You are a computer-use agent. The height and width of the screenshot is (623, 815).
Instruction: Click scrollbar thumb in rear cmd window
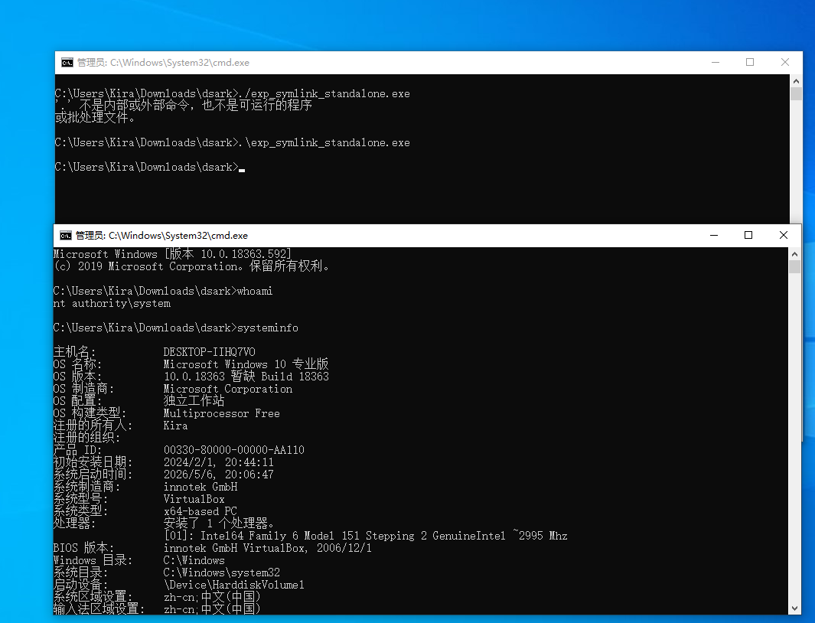tap(796, 93)
